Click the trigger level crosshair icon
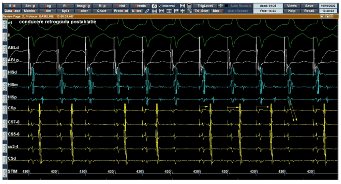The height and width of the screenshot is (184, 341). point(220,6)
